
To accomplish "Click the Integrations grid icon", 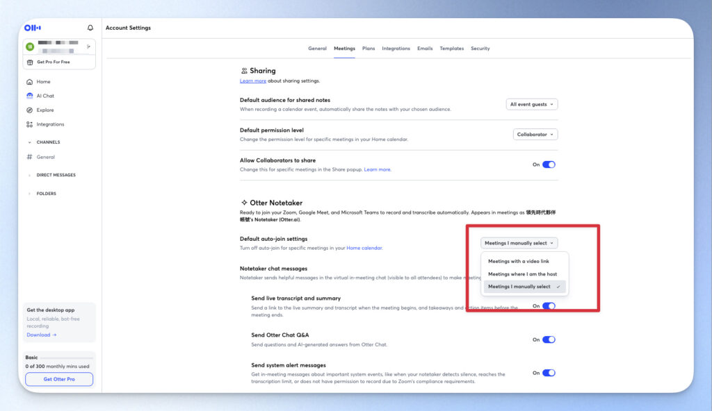I will tap(29, 124).
